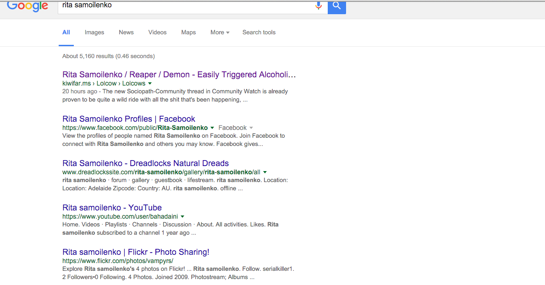Screen dimensions: 545x285
Task: Open Rita Samoilenko Profiles Facebook link
Action: click(x=129, y=119)
